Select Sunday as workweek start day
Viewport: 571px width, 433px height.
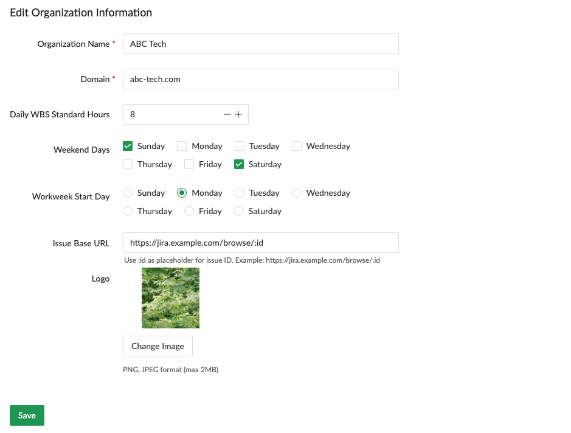click(128, 193)
